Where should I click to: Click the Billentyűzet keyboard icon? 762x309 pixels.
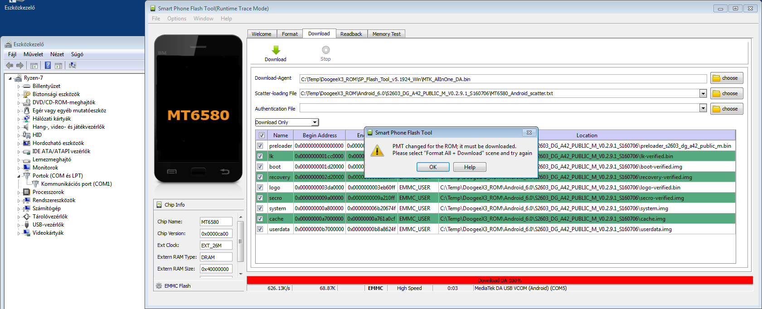pyautogui.click(x=27, y=86)
